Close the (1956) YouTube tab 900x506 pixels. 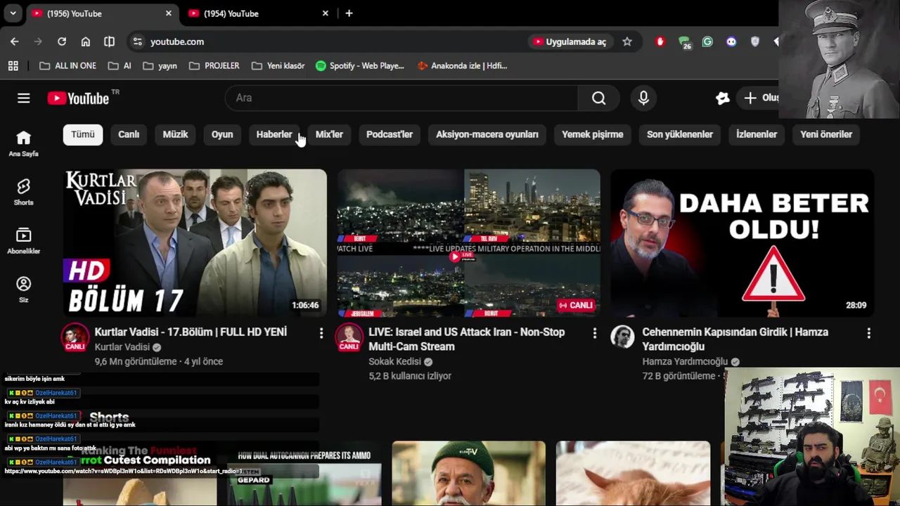[169, 13]
